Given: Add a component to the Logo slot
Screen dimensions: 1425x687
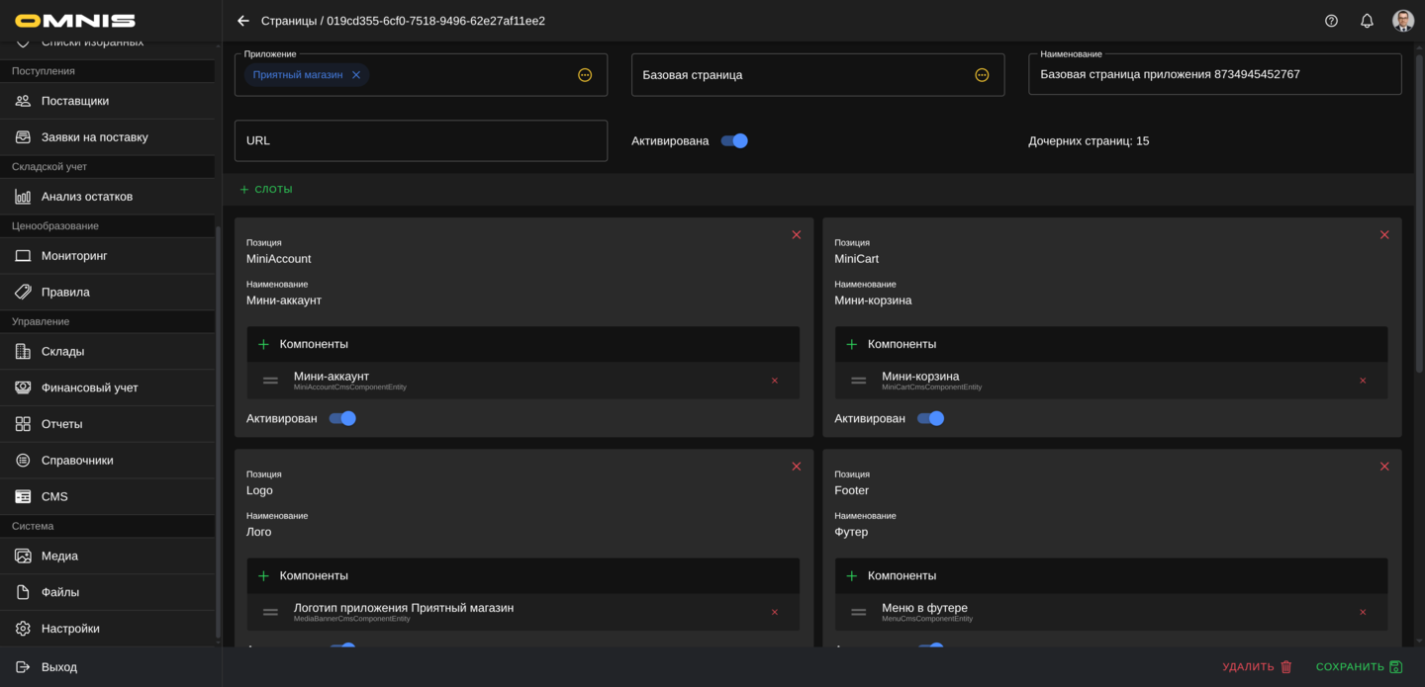Looking at the screenshot, I should (264, 576).
